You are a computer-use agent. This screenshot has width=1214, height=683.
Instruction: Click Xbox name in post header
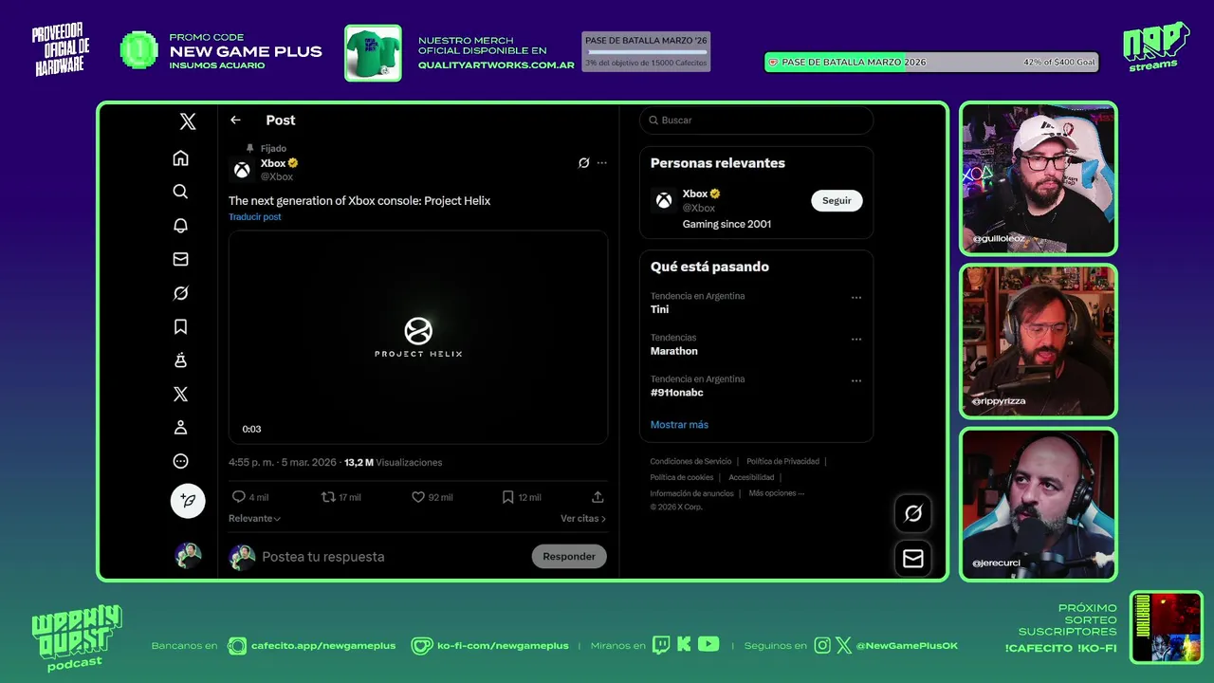pos(273,163)
